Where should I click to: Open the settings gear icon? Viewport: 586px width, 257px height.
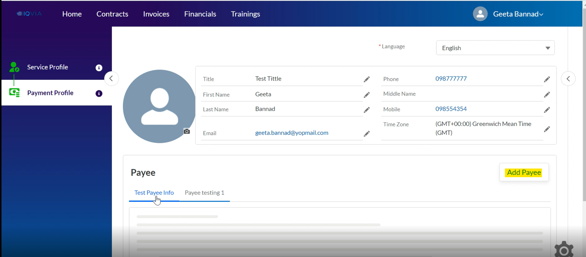pos(564,250)
